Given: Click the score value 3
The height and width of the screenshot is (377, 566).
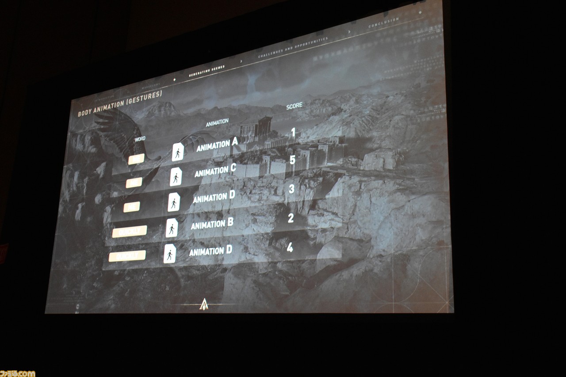Looking at the screenshot, I should click(x=291, y=189).
